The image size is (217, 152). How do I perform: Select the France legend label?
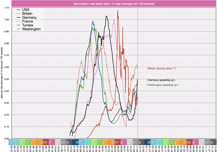[28, 21]
